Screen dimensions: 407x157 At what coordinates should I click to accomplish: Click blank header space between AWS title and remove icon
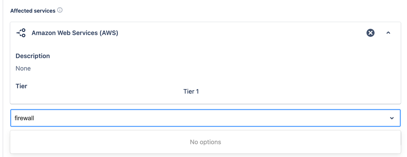pos(241,33)
